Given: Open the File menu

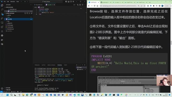Looking at the screenshot, I should pos(5,2).
